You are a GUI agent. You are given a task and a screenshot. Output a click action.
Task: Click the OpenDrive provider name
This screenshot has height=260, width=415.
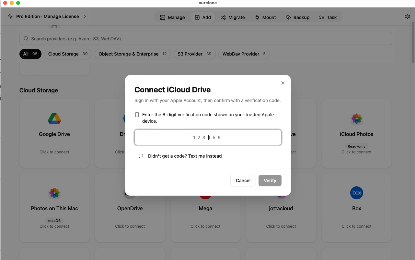click(130, 208)
